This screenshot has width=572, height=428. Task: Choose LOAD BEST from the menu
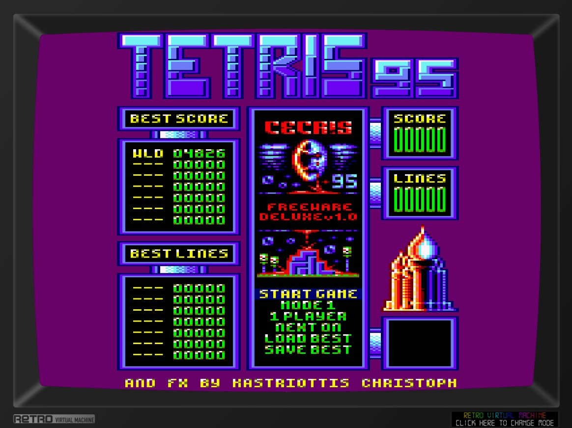click(x=308, y=339)
